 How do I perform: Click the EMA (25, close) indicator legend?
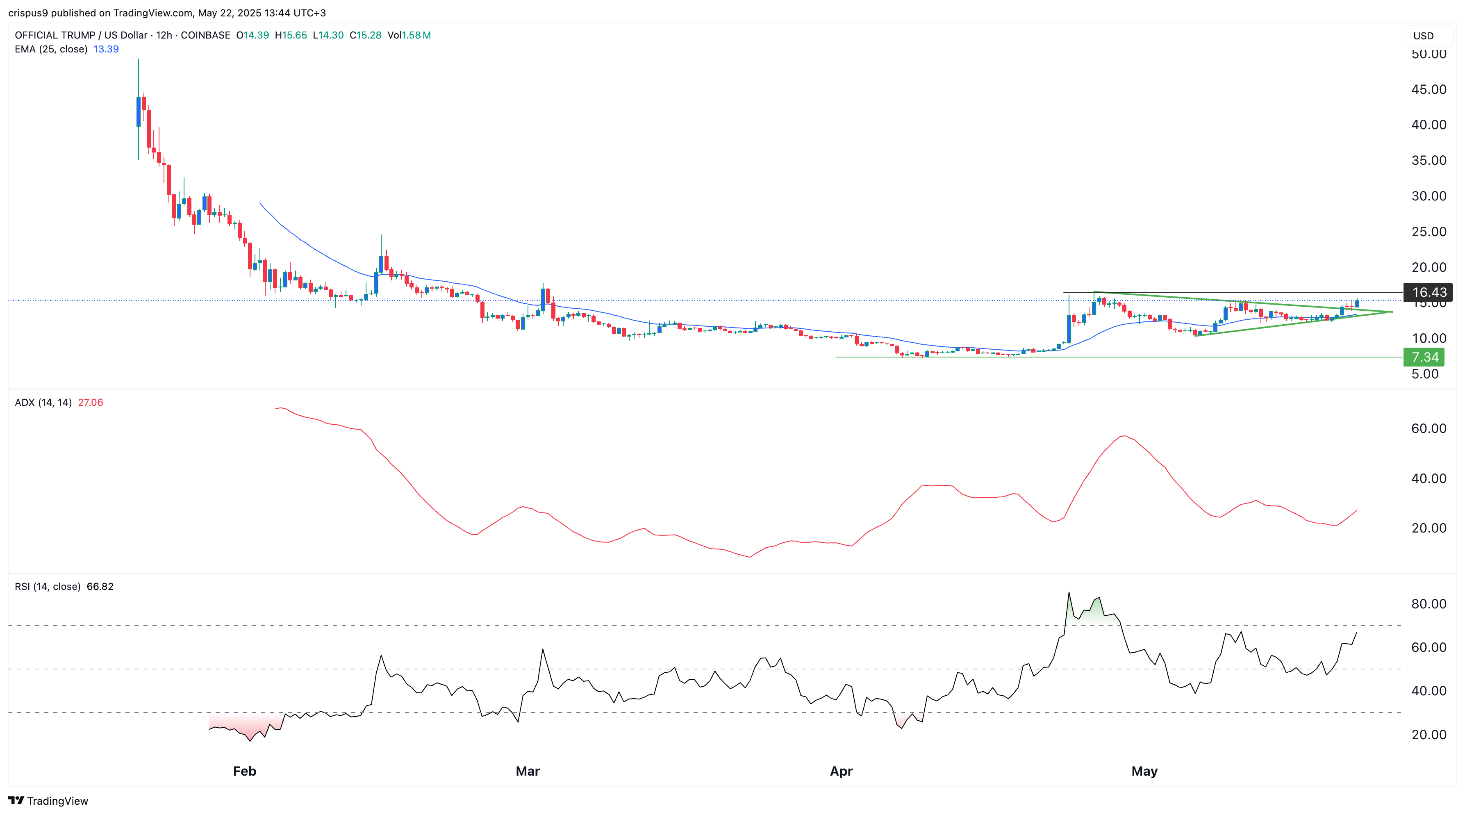(x=50, y=50)
